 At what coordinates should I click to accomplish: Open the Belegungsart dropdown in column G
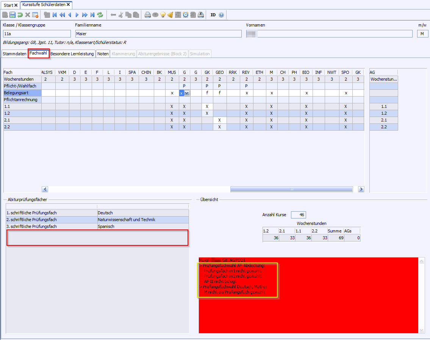click(x=187, y=93)
